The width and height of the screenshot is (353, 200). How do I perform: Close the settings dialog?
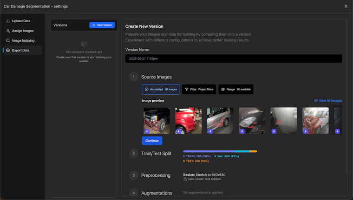click(346, 6)
